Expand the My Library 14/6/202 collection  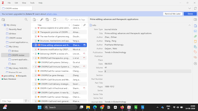point(5,68)
